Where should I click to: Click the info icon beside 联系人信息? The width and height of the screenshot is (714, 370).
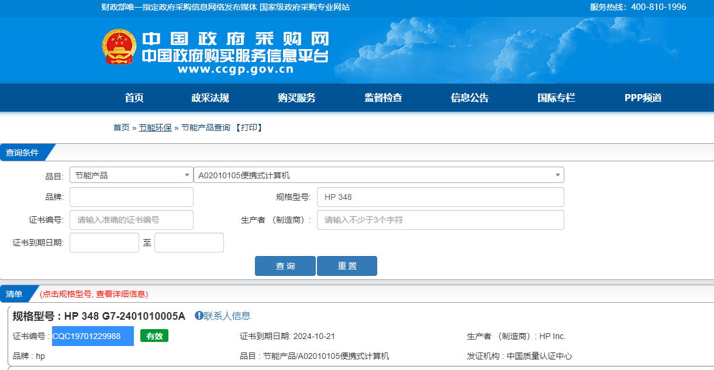coord(199,316)
